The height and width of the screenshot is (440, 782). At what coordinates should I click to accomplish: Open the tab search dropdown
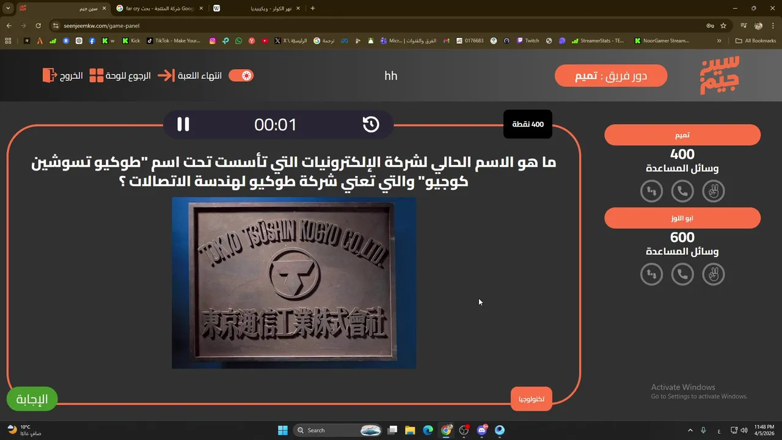(x=8, y=9)
